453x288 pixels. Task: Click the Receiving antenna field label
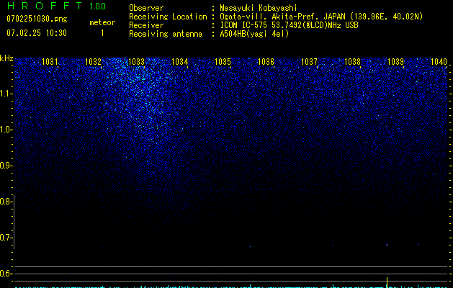166,34
